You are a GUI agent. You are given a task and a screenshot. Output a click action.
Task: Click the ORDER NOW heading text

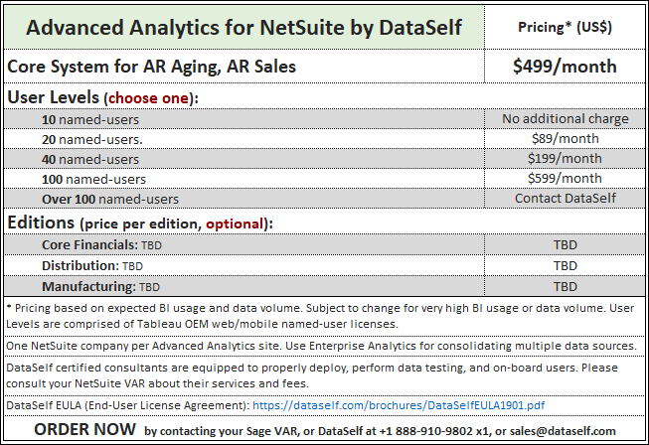click(x=84, y=430)
